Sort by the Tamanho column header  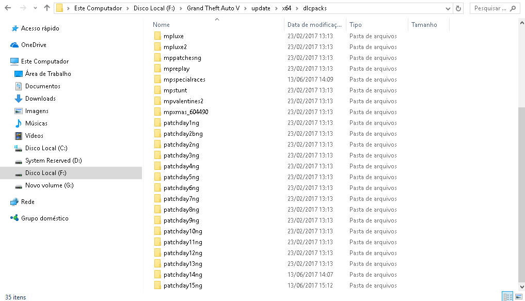(424, 25)
